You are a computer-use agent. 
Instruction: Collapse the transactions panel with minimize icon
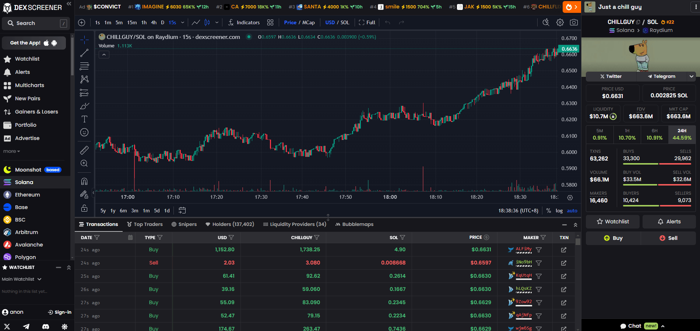tap(564, 224)
